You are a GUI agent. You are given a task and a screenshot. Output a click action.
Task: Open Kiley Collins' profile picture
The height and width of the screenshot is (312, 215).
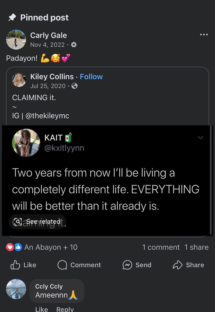19,80
